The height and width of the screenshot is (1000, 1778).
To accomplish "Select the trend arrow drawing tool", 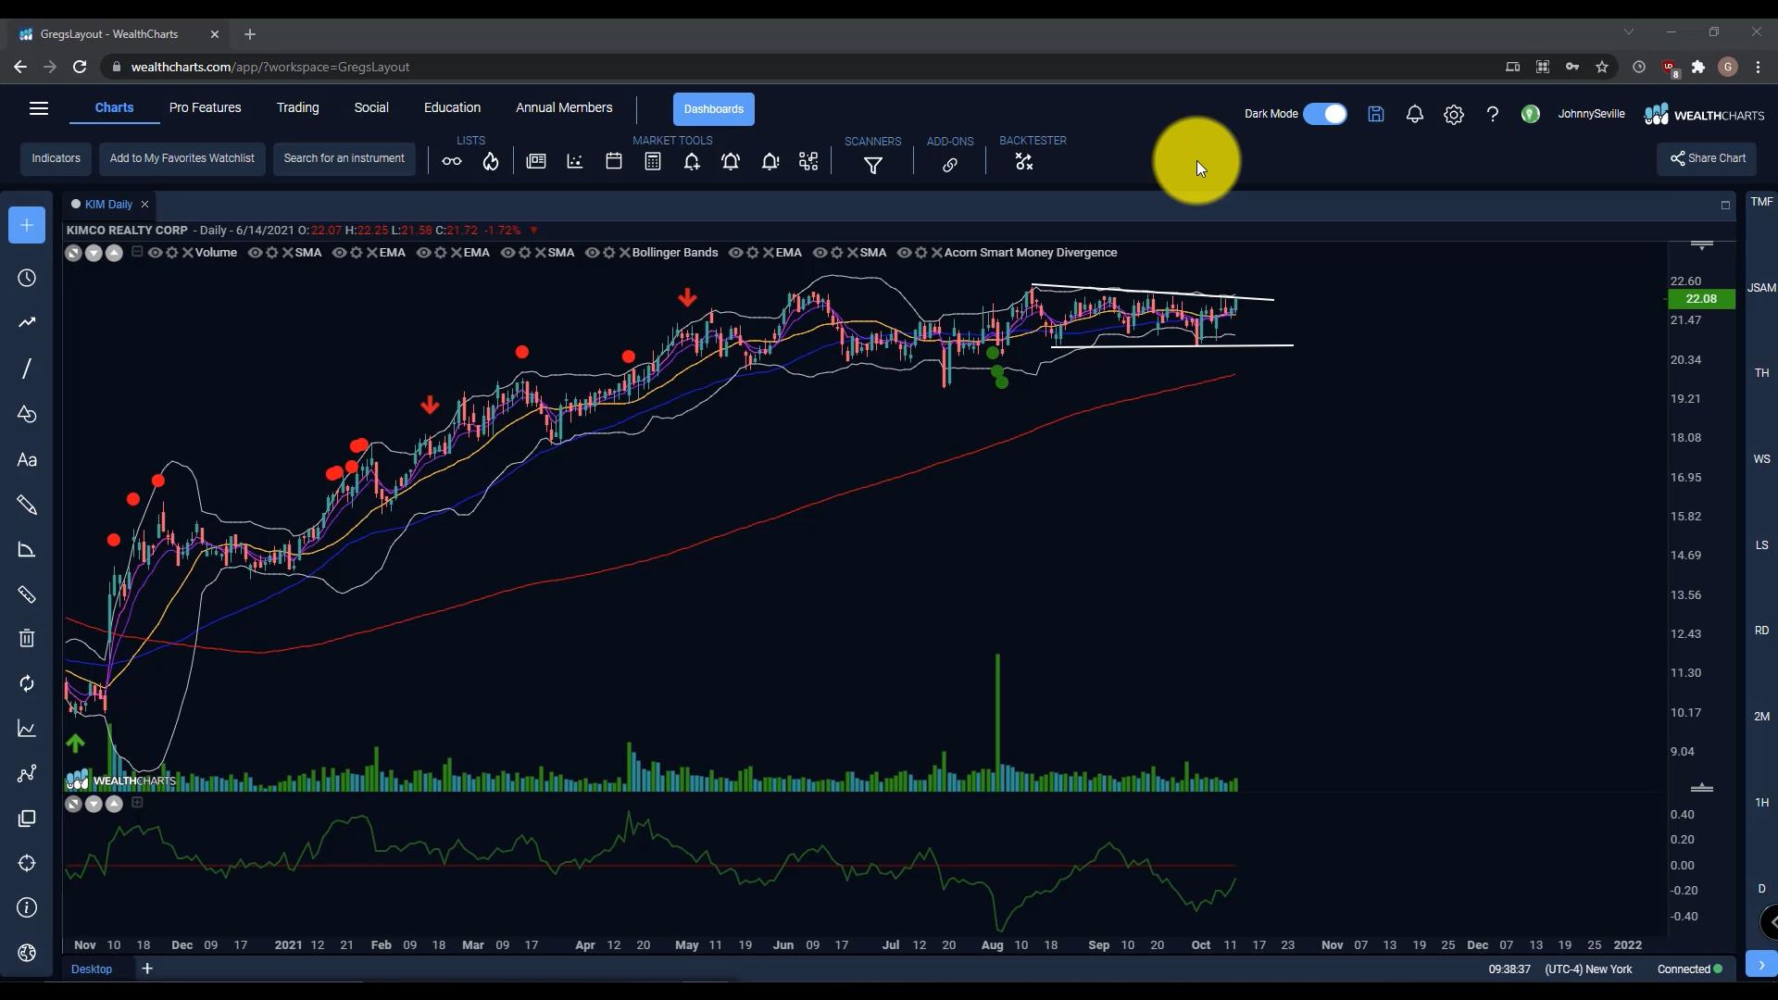I will [27, 322].
